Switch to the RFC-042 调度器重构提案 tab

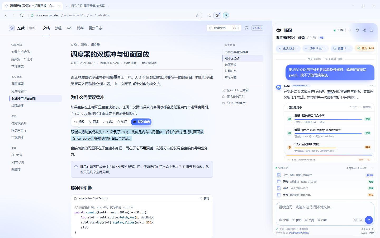pos(88,6)
